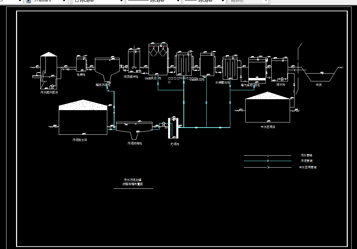The width and height of the screenshot is (357, 249).
Task: Select the 中水回用房 label
Action: [x=268, y=127]
